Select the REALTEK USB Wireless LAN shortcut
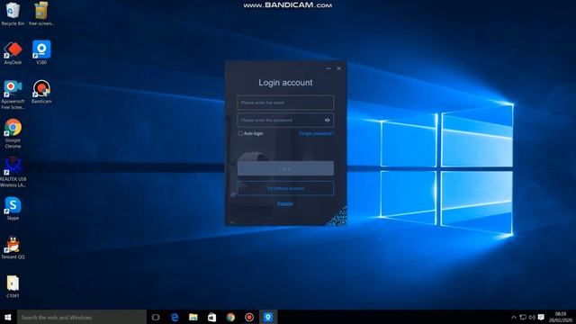 point(13,173)
